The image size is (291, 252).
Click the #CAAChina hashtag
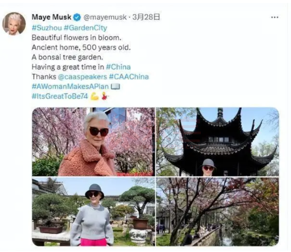[x=129, y=77]
